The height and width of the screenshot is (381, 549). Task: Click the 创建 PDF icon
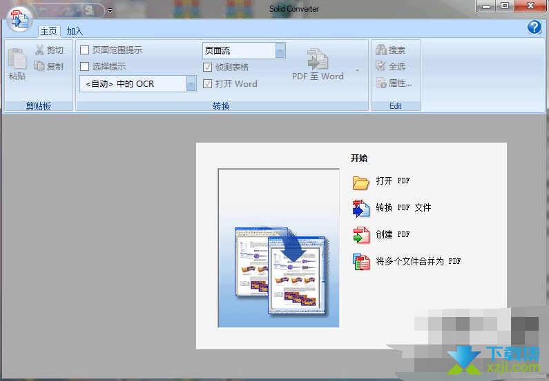[361, 235]
